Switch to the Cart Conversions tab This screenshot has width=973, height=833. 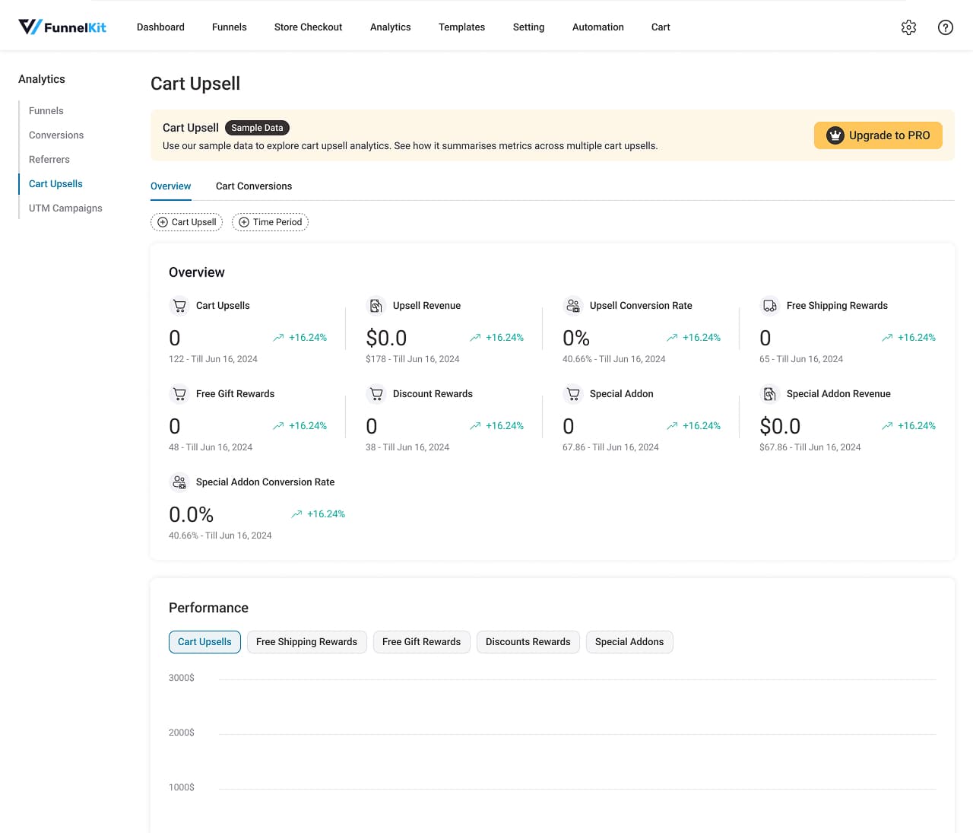254,186
